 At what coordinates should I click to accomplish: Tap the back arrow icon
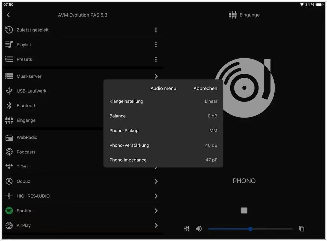(8, 15)
